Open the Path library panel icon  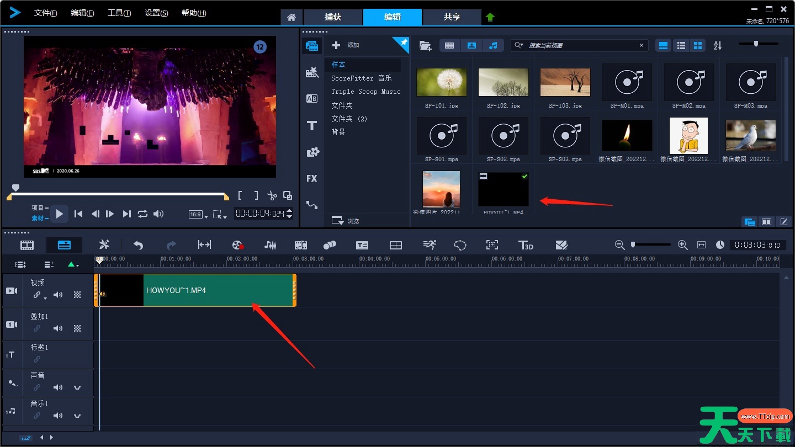[312, 205]
